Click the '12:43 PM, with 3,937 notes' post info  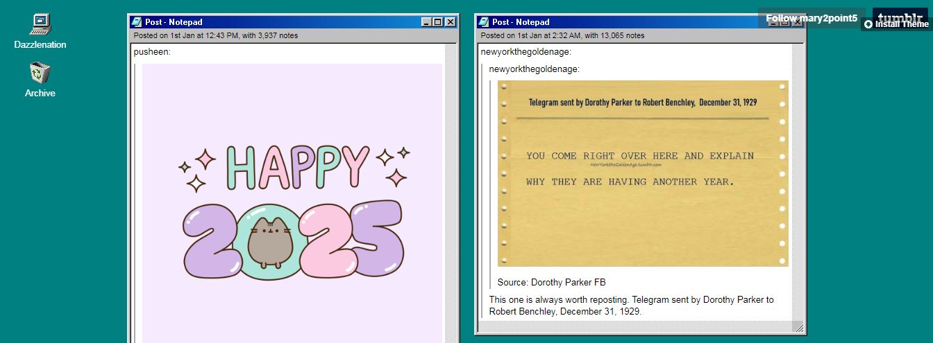click(x=251, y=35)
